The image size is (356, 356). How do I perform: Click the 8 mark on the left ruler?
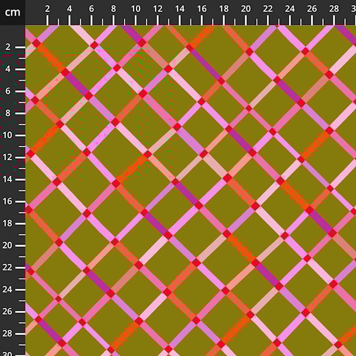tap(9, 113)
